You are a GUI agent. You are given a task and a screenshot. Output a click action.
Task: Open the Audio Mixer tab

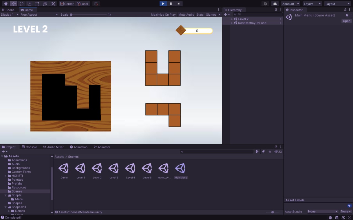click(54, 147)
